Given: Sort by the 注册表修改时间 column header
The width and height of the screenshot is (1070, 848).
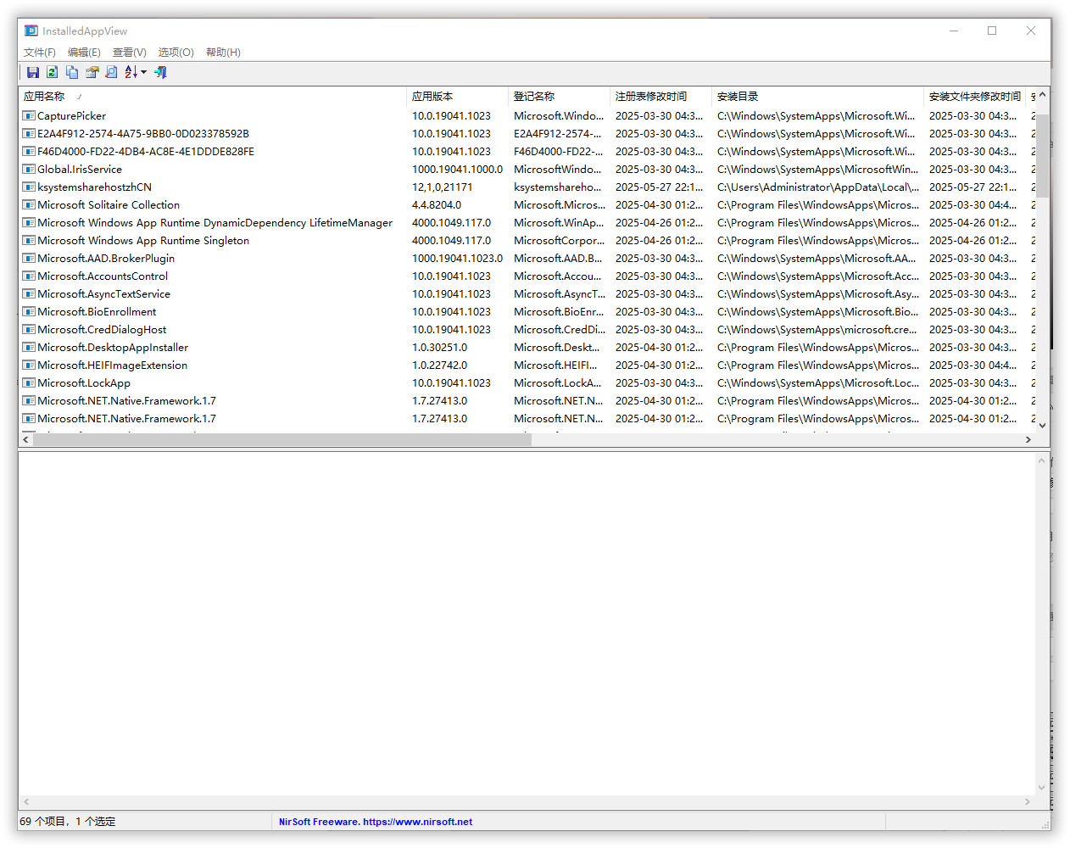Looking at the screenshot, I should [660, 97].
